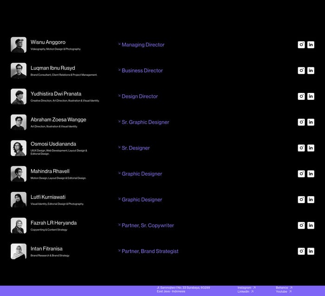Click the Instagram footer link

click(246, 288)
